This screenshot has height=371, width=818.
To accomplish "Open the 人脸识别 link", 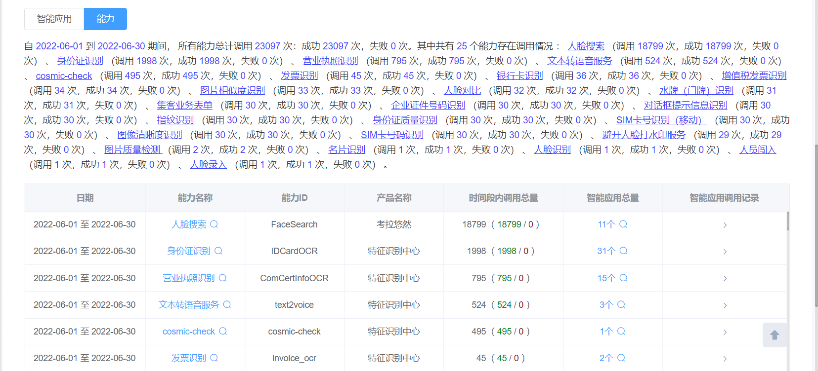I will 552,149.
